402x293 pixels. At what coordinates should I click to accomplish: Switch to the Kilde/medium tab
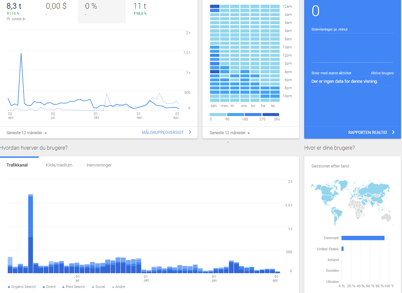coord(59,165)
